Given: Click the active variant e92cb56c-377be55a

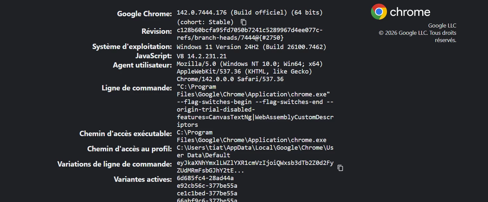Looking at the screenshot, I should 207,186.
